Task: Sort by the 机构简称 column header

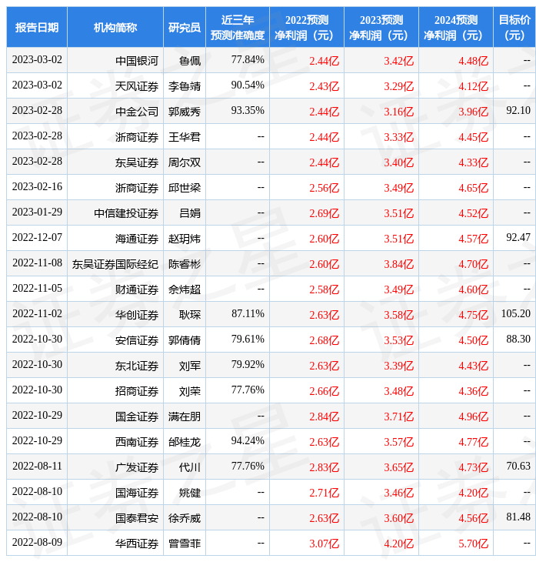Action: coord(115,27)
